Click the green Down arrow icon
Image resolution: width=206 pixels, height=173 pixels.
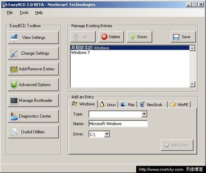[x=132, y=37]
